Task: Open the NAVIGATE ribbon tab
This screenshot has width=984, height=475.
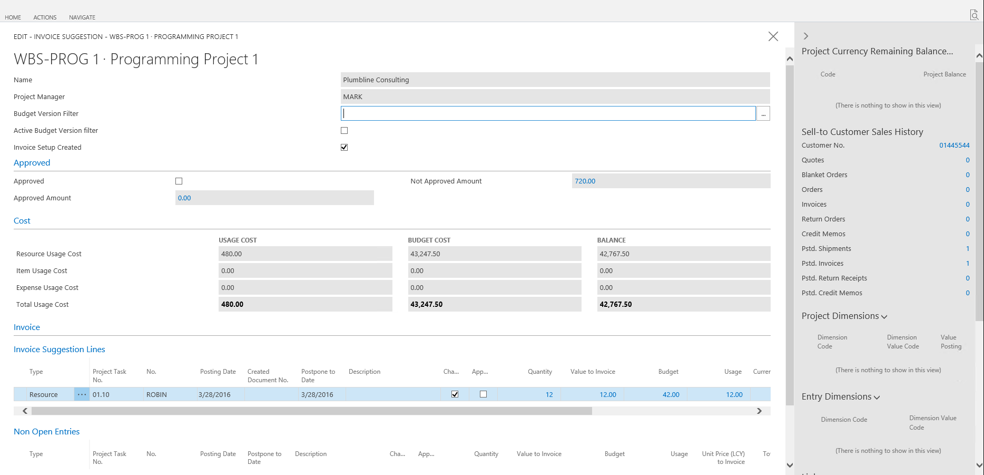Action: 82,17
